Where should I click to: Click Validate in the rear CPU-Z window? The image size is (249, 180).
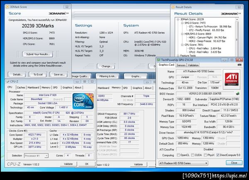138,165
